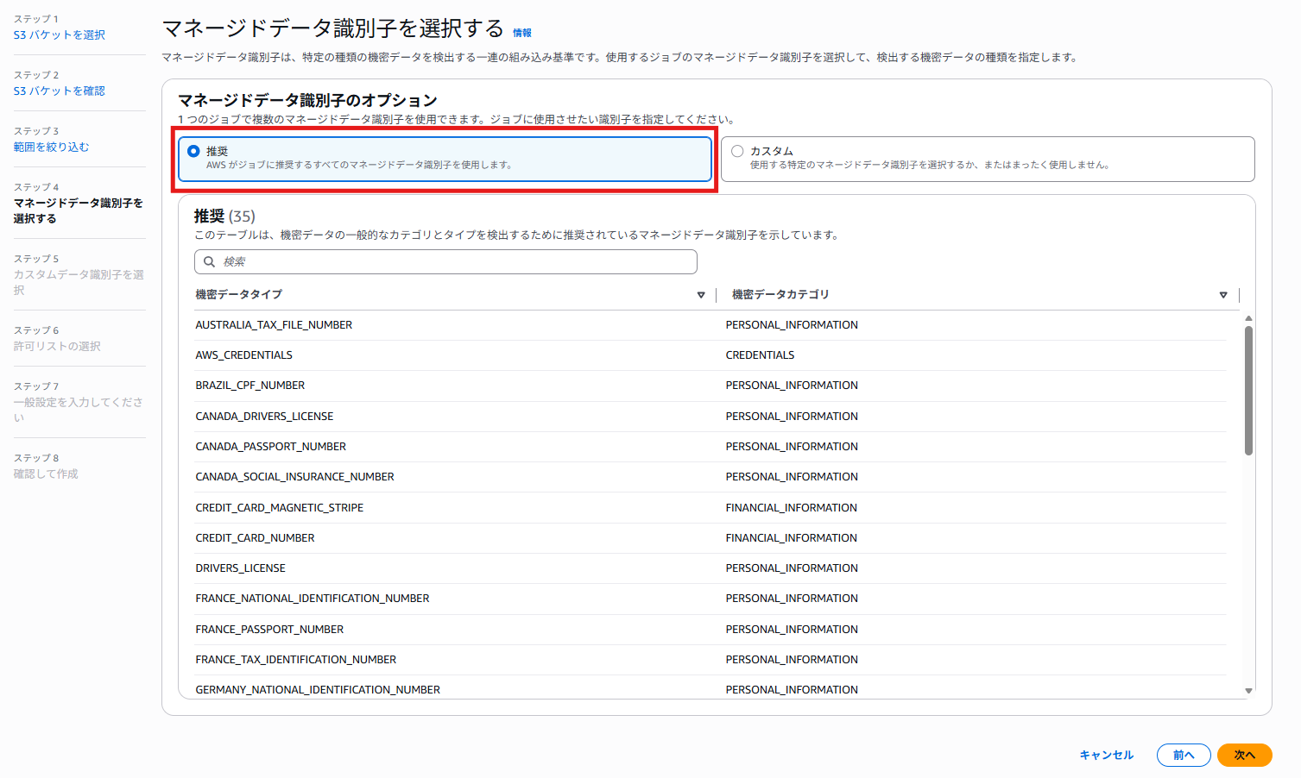The height and width of the screenshot is (778, 1301).
Task: Select the FRANCE_TAX_IDENTIFICATION_NUMBER row
Action: 710,660
